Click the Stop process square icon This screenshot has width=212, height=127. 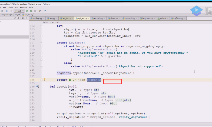tap(35, 11)
